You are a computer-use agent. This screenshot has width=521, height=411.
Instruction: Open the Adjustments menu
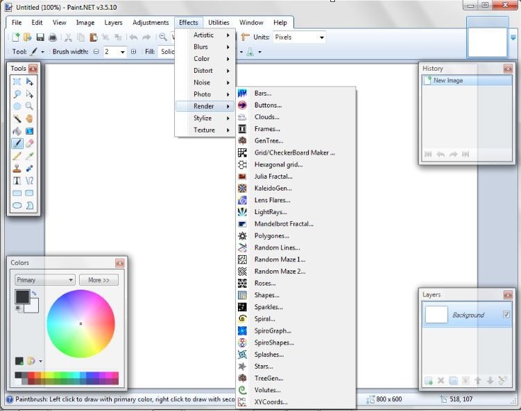click(151, 23)
